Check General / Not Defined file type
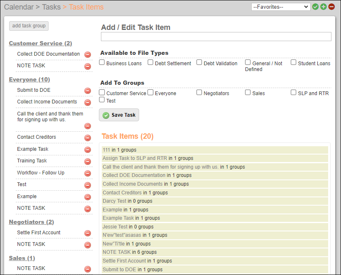The image size is (341, 275). pyautogui.click(x=248, y=62)
